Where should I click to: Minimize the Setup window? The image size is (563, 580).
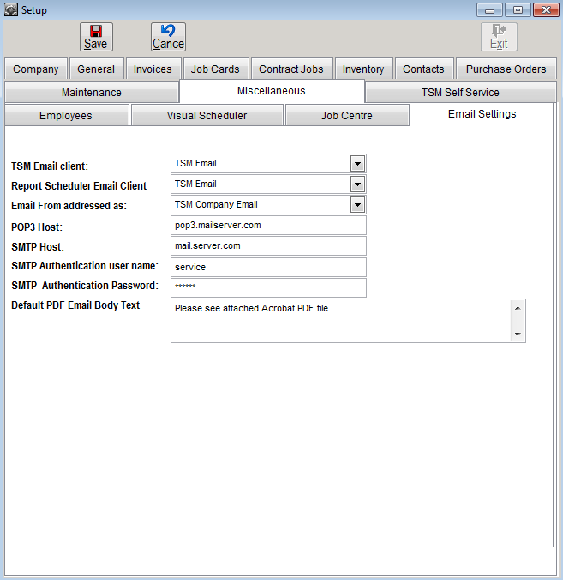pyautogui.click(x=489, y=10)
